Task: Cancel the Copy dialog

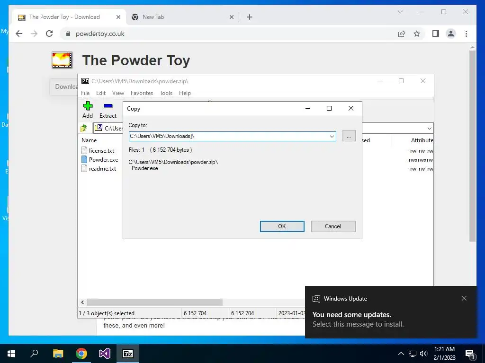Action: 333,226
